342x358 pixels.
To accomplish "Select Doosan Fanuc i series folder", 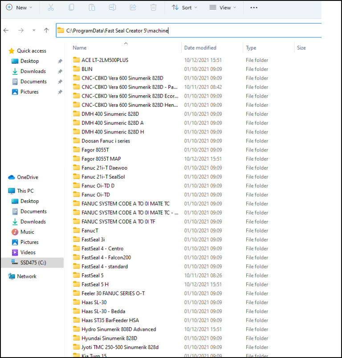I will pyautogui.click(x=106, y=141).
